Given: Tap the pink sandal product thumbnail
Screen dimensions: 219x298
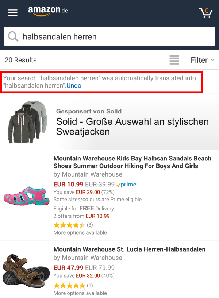Looking at the screenshot, I should click(26, 195).
